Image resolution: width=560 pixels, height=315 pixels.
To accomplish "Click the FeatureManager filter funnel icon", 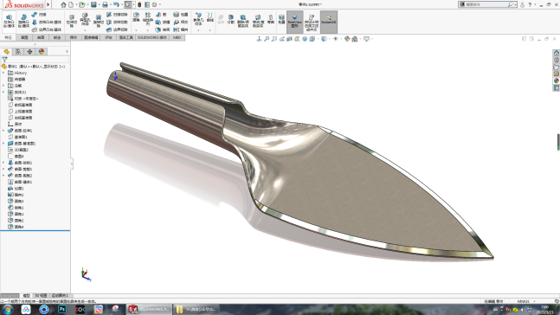I will click(x=4, y=60).
